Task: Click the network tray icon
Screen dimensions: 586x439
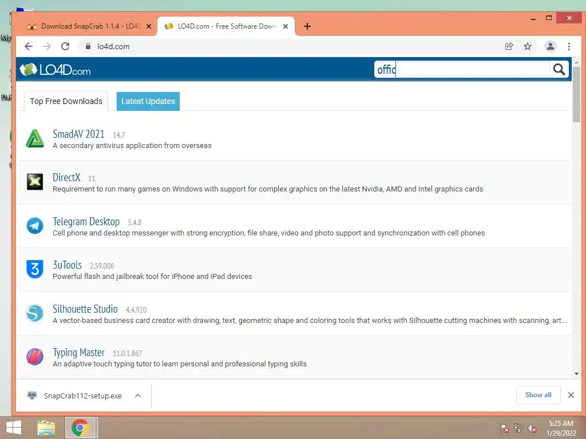Action: coord(518,428)
